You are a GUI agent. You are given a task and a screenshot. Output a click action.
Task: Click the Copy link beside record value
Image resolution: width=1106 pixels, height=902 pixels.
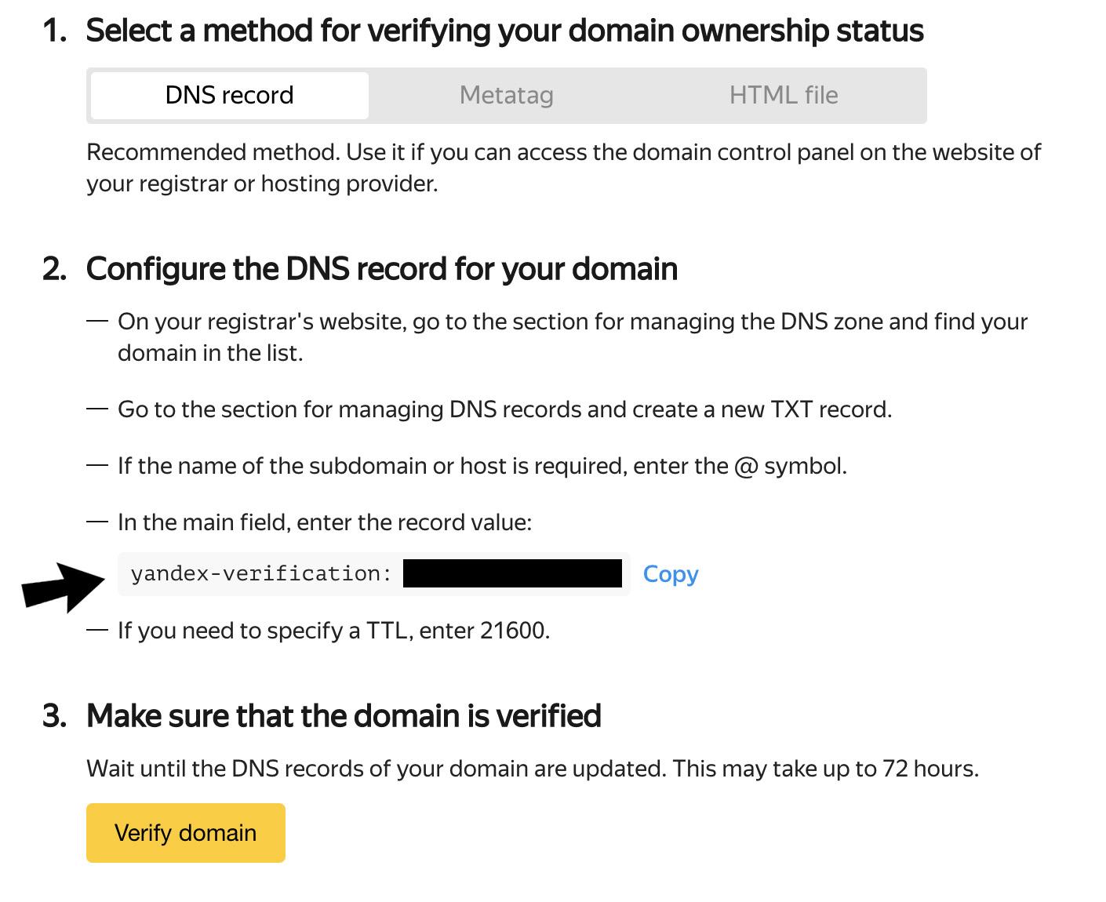[670, 574]
